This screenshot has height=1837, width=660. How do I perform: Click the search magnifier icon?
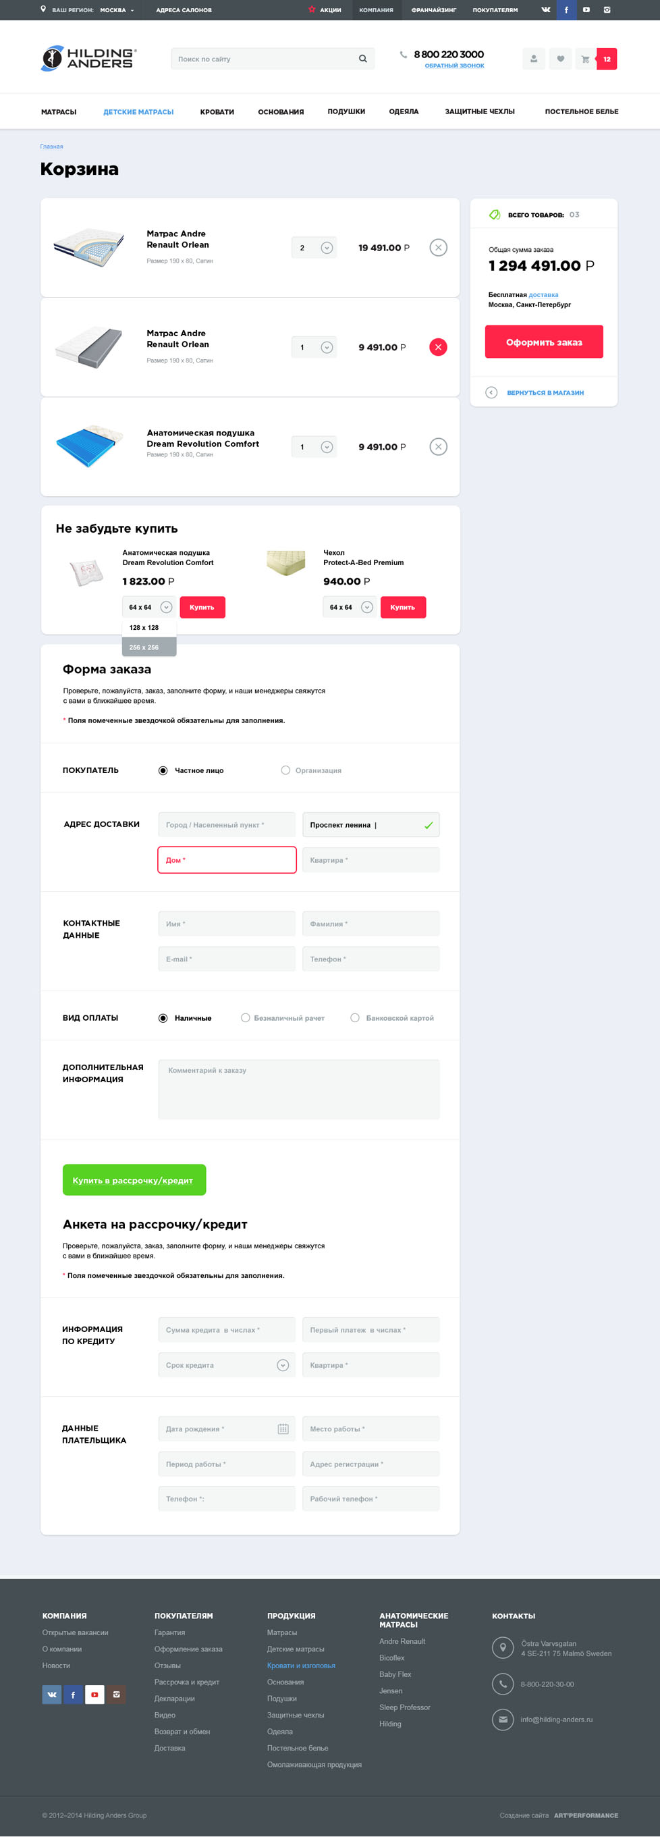(x=363, y=59)
